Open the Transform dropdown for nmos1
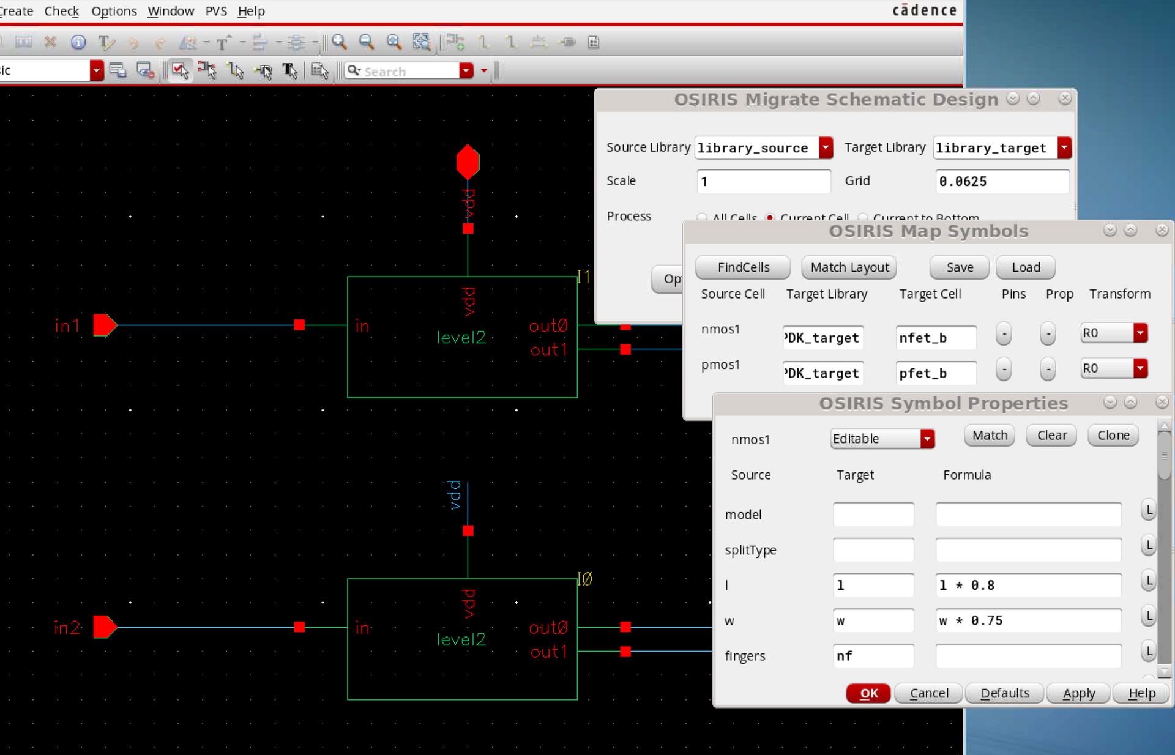1175x755 pixels. coord(1140,333)
